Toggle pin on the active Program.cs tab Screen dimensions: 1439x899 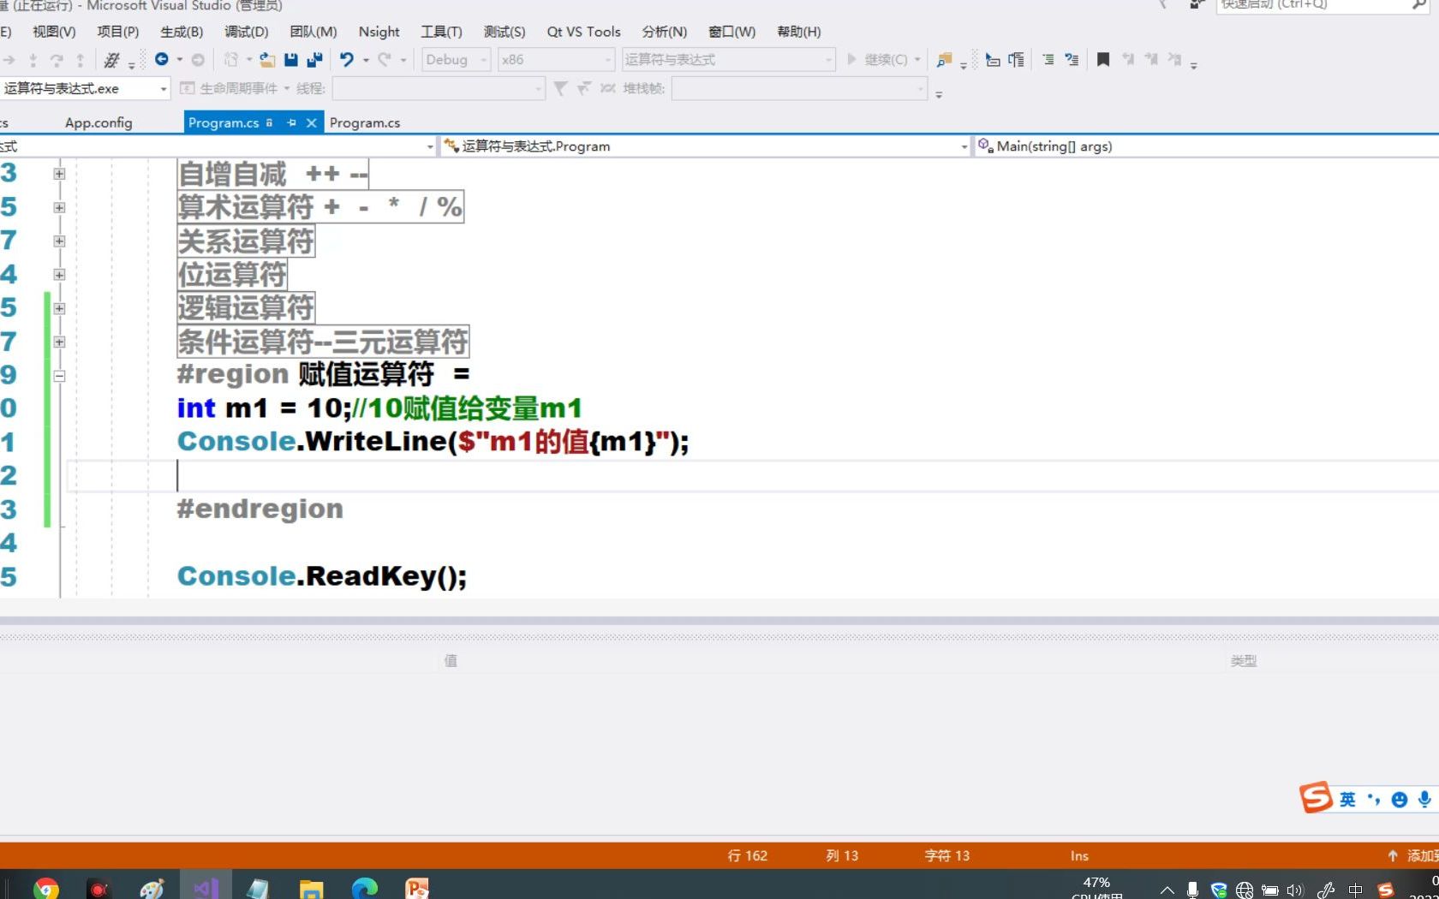(x=291, y=122)
